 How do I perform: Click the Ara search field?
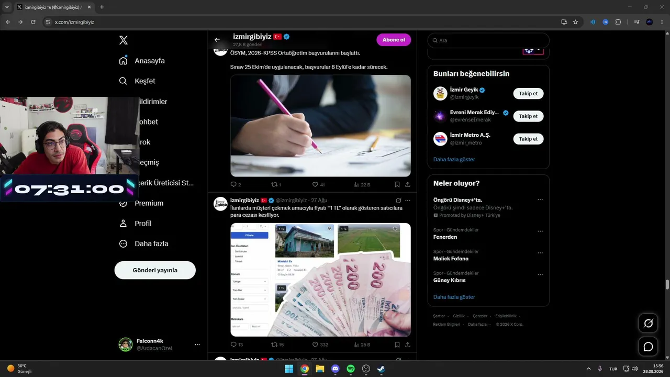coord(488,40)
